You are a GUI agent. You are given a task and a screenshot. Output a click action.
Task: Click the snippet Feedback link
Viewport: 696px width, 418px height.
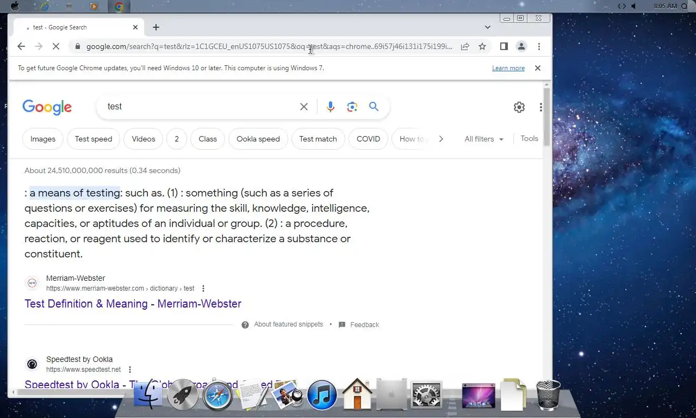click(x=364, y=324)
